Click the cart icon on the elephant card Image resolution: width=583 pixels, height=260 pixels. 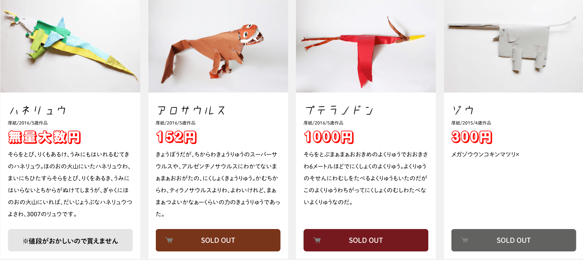click(x=464, y=240)
